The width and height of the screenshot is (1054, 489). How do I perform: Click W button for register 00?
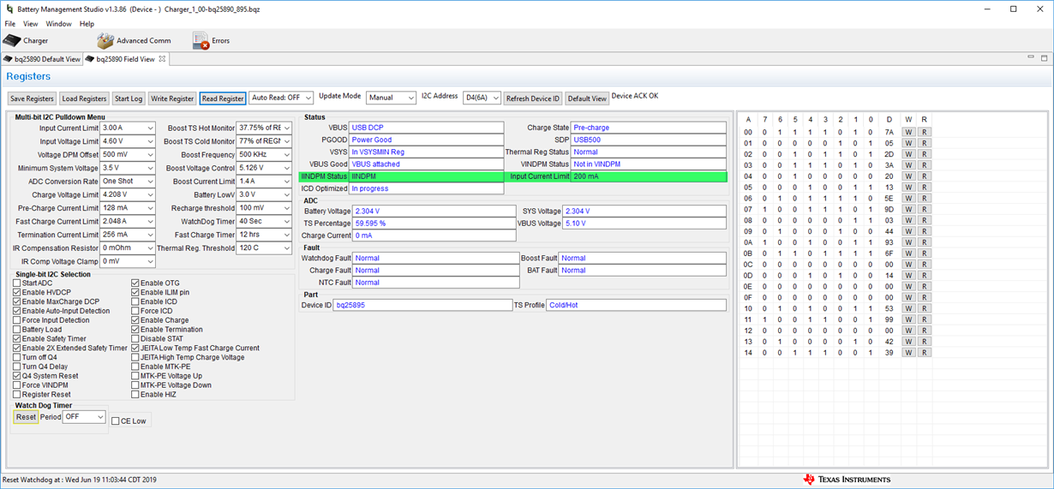coord(908,132)
